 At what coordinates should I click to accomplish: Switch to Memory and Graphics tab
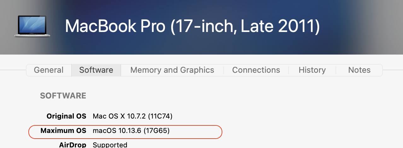172,70
